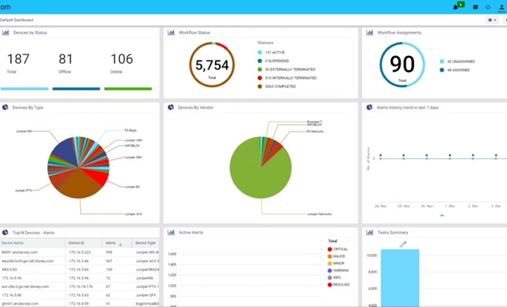Open the notifications bell
The height and width of the screenshot is (307, 507).
coord(455,7)
